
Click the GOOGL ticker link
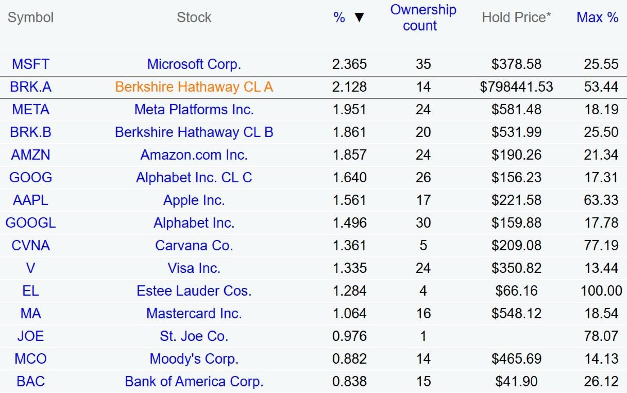[31, 223]
